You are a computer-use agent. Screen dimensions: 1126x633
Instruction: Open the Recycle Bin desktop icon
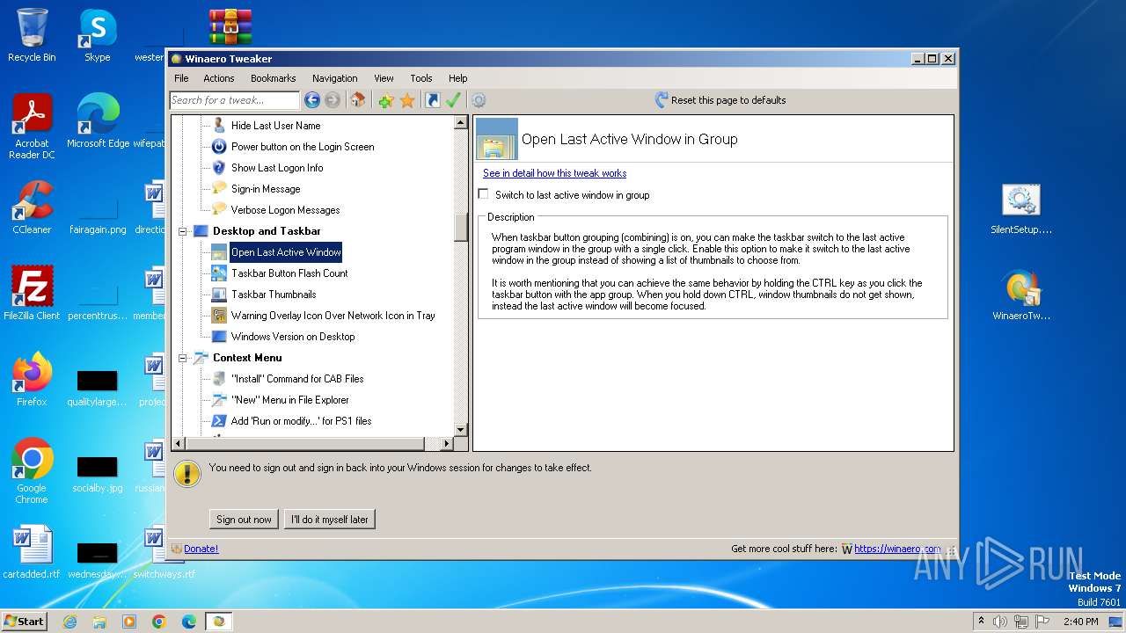(x=32, y=35)
